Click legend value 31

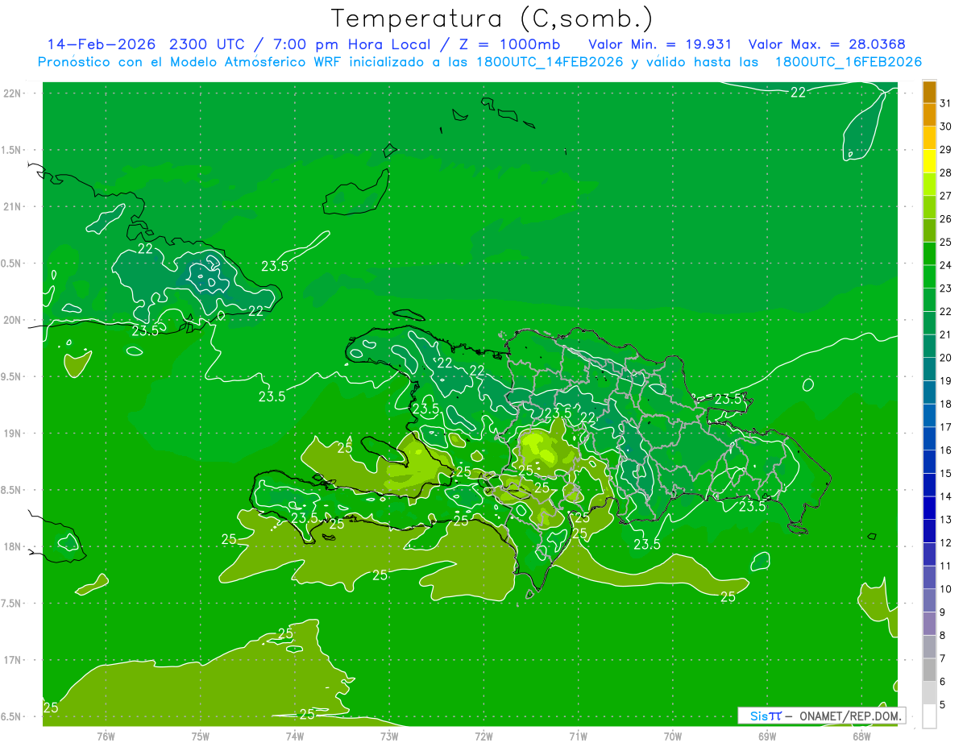[945, 103]
